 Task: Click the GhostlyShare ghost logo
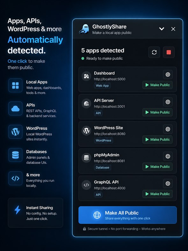point(84,29)
